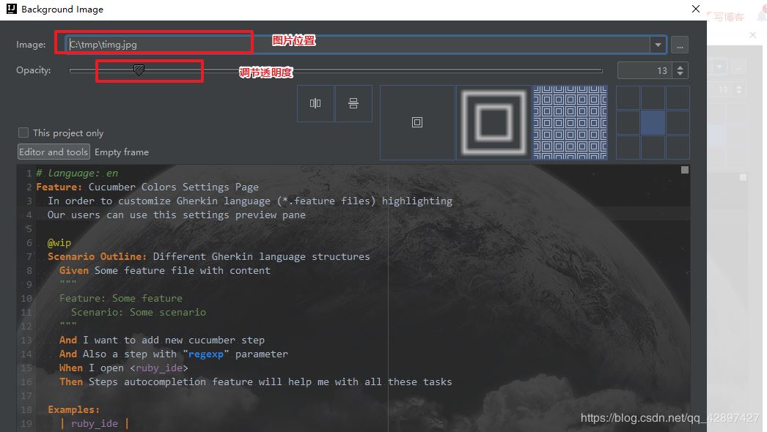
Task: Click "regexp" parameter text on line 14
Action: click(x=206, y=354)
